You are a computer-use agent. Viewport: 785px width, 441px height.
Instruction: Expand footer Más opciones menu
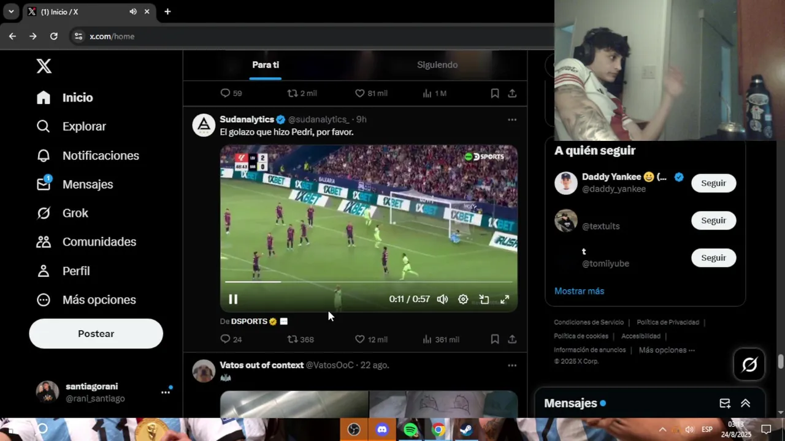point(667,350)
